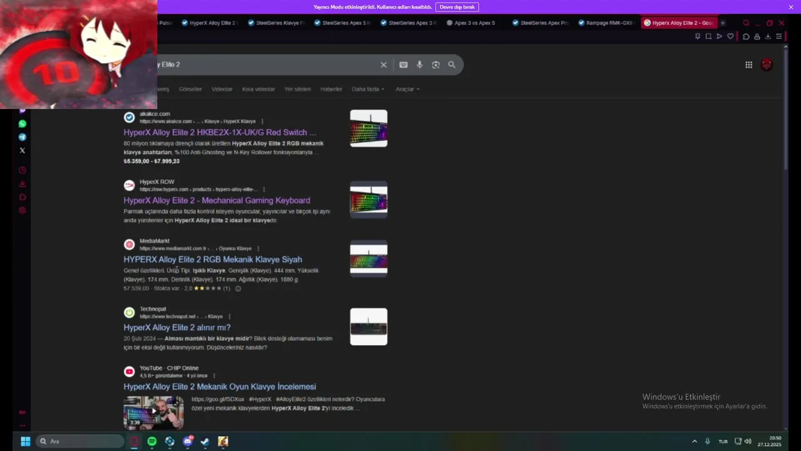Image resolution: width=801 pixels, height=451 pixels.
Task: Open Spotify from the taskbar
Action: pyautogui.click(x=152, y=442)
